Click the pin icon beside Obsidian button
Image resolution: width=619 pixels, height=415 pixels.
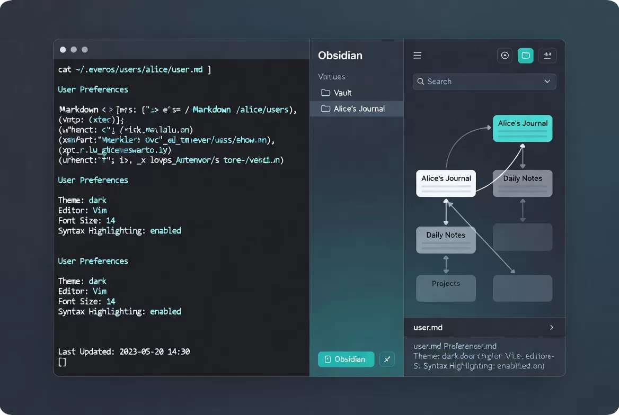tap(387, 359)
